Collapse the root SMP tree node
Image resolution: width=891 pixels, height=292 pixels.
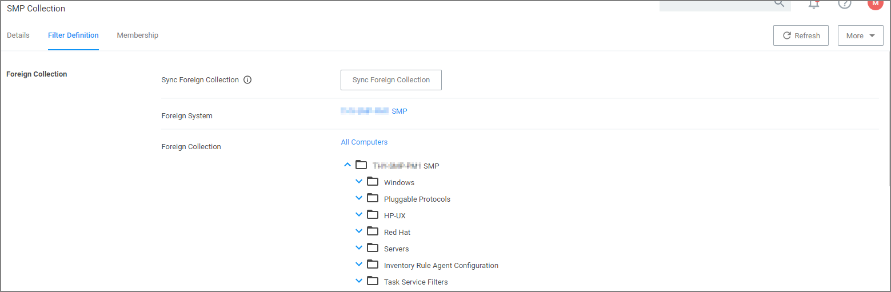[x=347, y=165]
